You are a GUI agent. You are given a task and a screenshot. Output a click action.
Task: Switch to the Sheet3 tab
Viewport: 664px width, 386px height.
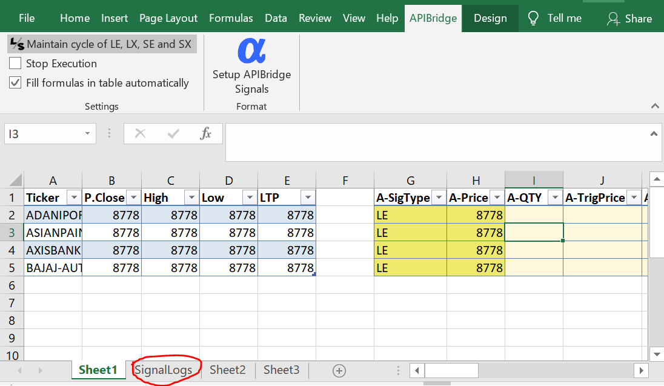281,370
